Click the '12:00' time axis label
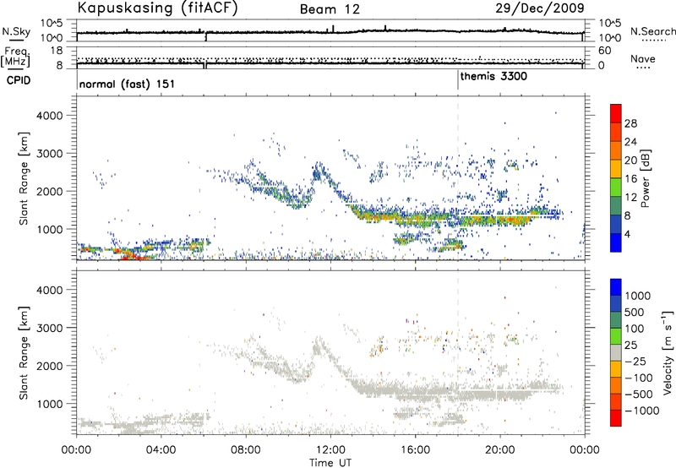The height and width of the screenshot is (468, 676). click(x=331, y=450)
